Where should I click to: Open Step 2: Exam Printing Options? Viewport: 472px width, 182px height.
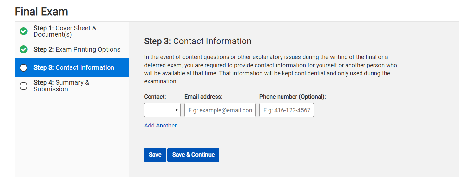[x=77, y=49]
